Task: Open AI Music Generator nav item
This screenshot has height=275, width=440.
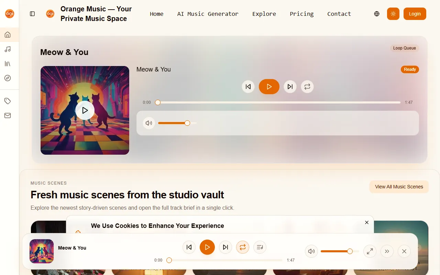Action: (208, 14)
